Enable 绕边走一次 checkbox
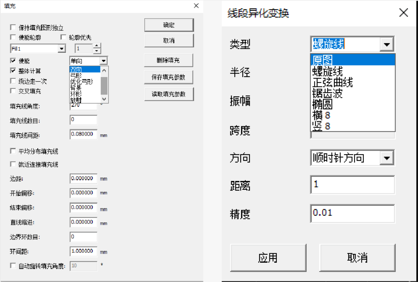Viewport: 418px width, 282px height. 13,81
